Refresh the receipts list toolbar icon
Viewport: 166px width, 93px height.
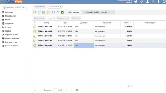tap(53, 12)
